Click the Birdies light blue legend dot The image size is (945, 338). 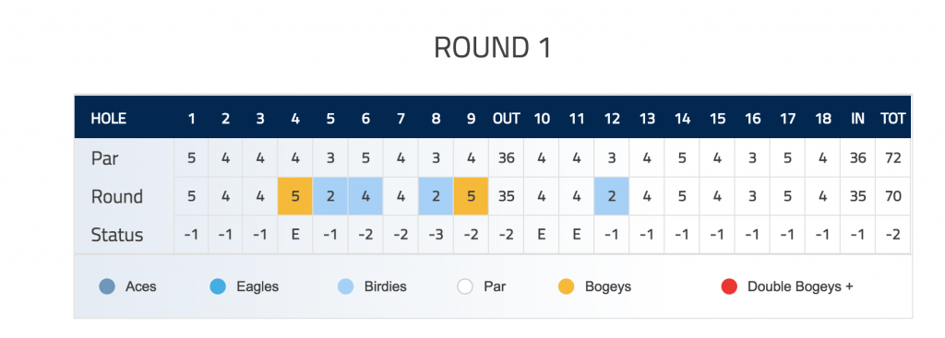tap(346, 286)
